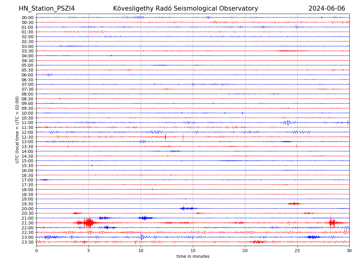Click the 2024-06-06 date text
The image size is (364, 273).
[x=327, y=9]
